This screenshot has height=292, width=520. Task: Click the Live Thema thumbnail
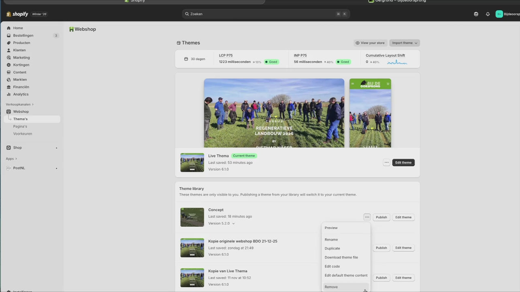pyautogui.click(x=192, y=163)
